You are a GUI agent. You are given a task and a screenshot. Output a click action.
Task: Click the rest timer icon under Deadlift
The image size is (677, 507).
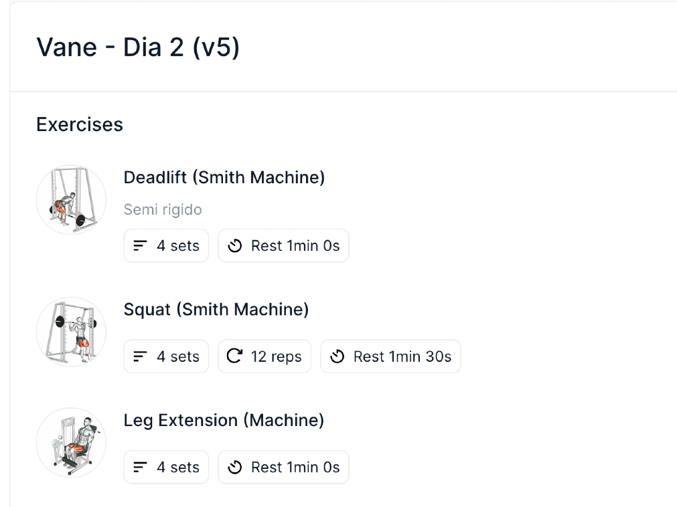tap(234, 246)
